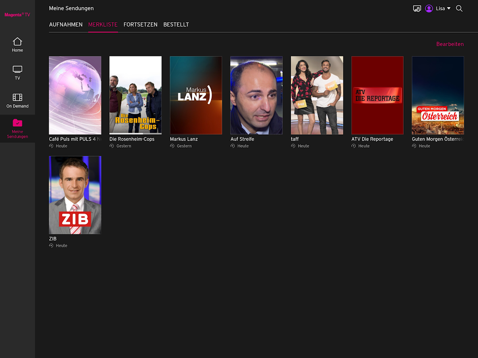Click 'Heute' label under ZIB

pyautogui.click(x=62, y=246)
